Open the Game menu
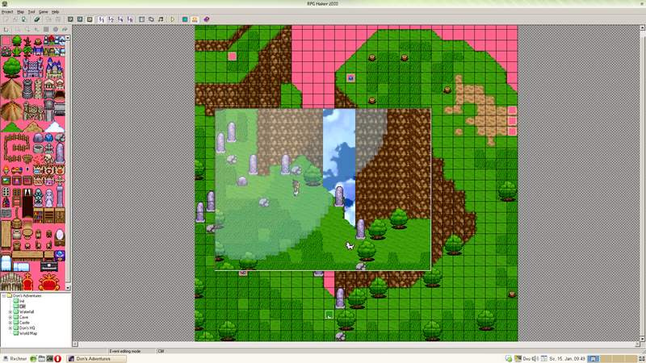This screenshot has width=646, height=363. tap(44, 12)
